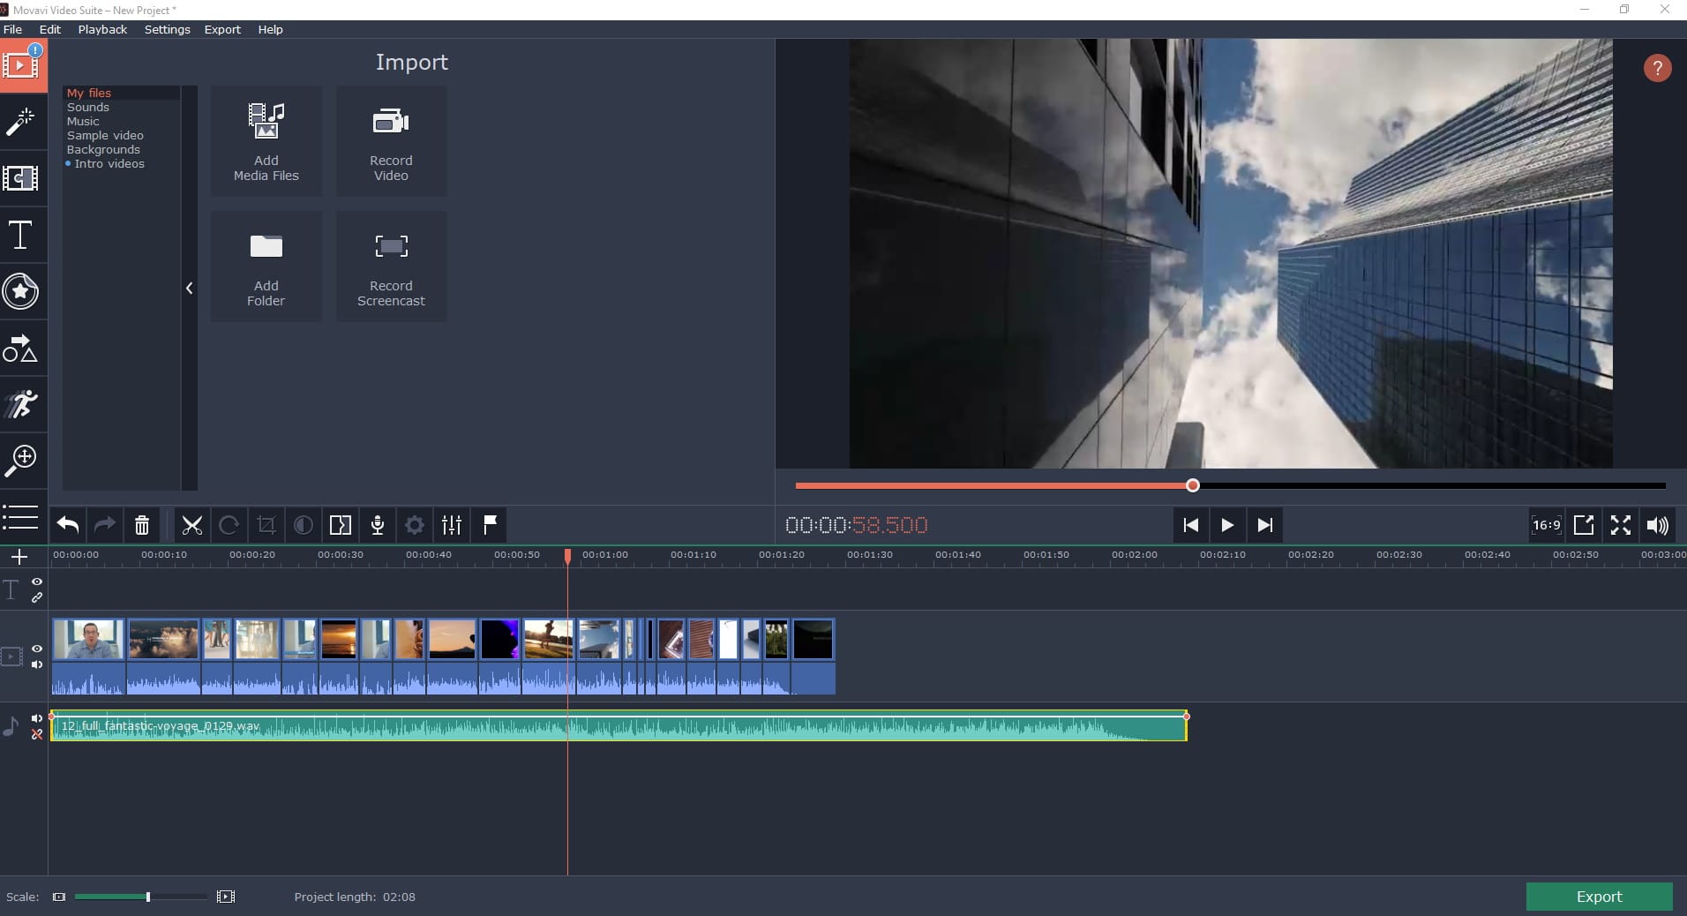Screen dimensions: 1687x916
Task: Click the preview playback progress slider handle
Action: click(1193, 485)
